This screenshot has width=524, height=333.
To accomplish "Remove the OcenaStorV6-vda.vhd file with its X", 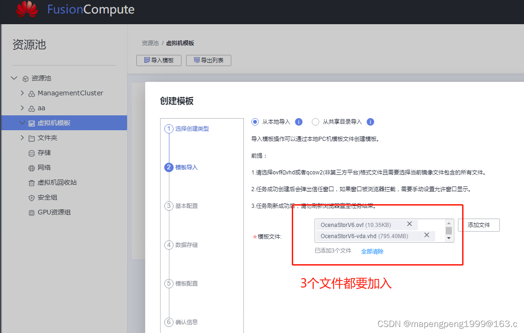I will pos(427,235).
